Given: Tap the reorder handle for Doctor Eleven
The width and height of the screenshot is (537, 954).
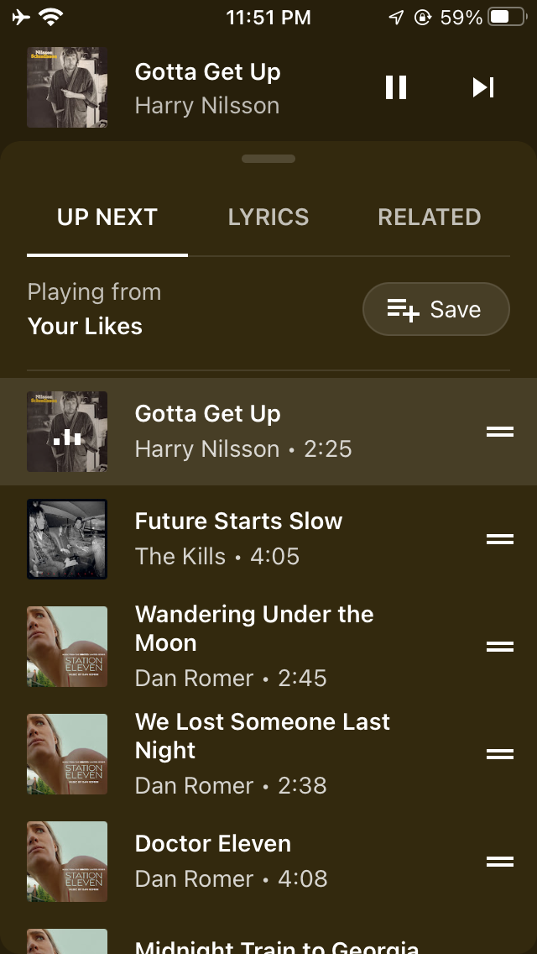Looking at the screenshot, I should [x=500, y=862].
